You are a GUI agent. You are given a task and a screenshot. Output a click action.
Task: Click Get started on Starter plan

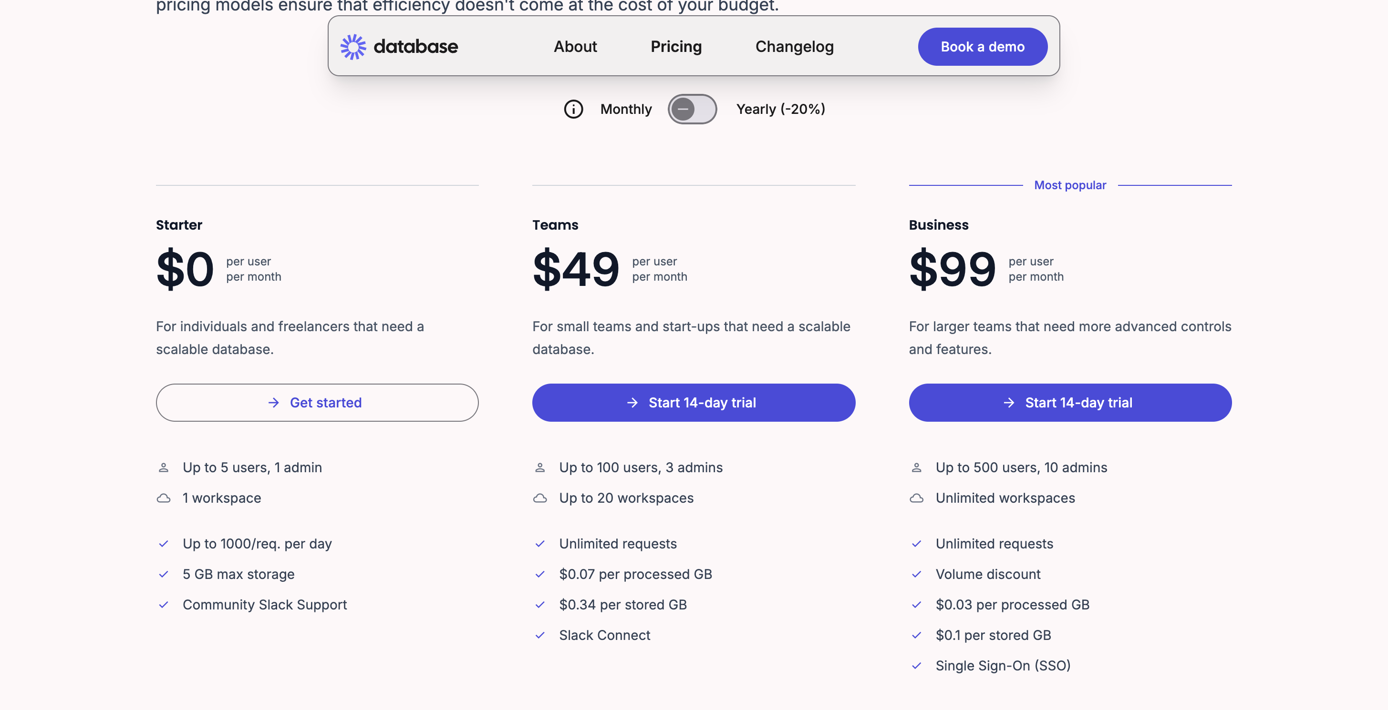point(317,403)
